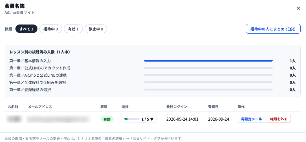Click lesson label 第一章／登録経路の選択

point(30,90)
